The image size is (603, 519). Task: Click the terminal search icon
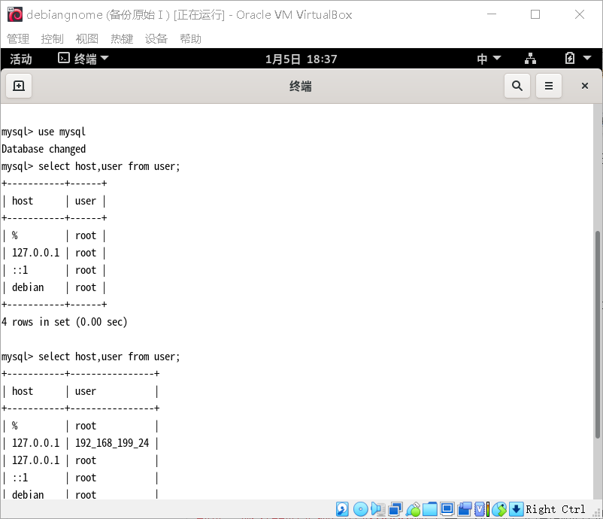tap(517, 86)
